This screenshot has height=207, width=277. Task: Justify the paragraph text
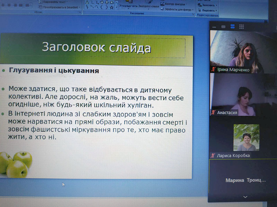(x=21, y=5)
